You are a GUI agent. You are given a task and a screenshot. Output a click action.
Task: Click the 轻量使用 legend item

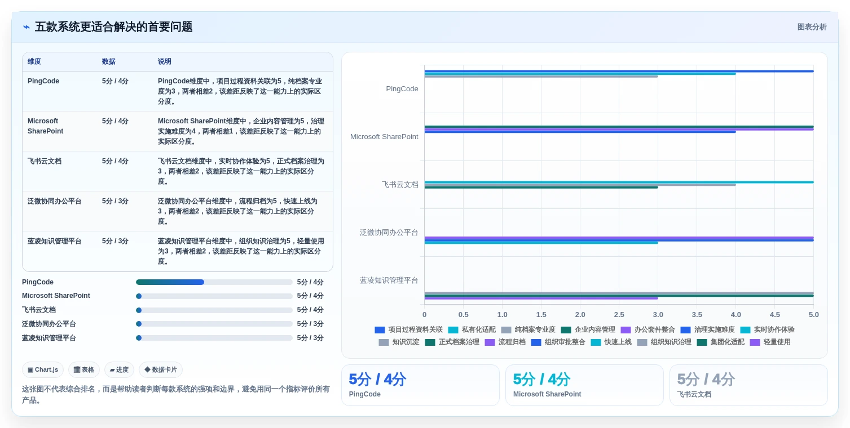pyautogui.click(x=770, y=342)
